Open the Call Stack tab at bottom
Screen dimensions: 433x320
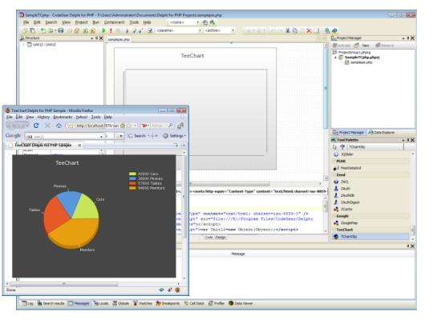coord(194,303)
